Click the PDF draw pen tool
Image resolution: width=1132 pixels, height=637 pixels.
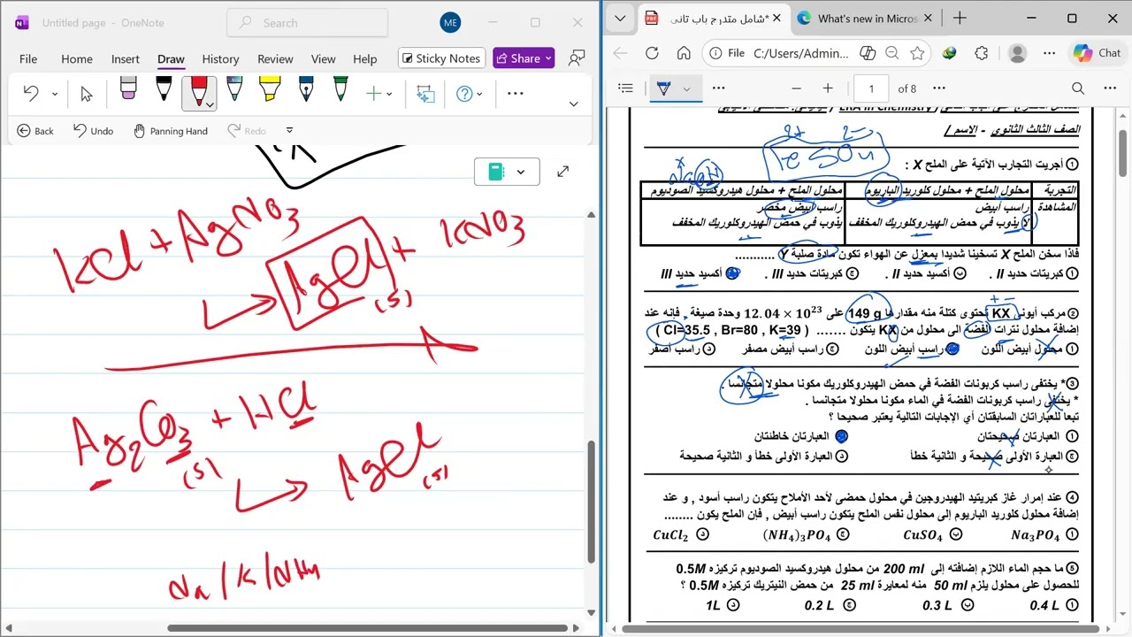[664, 88]
